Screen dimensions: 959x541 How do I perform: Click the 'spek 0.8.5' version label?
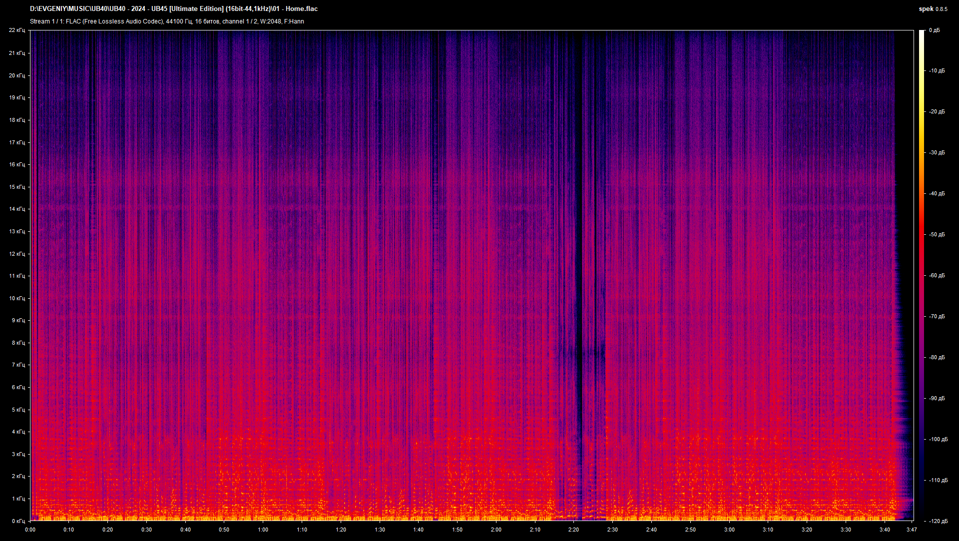(933, 9)
